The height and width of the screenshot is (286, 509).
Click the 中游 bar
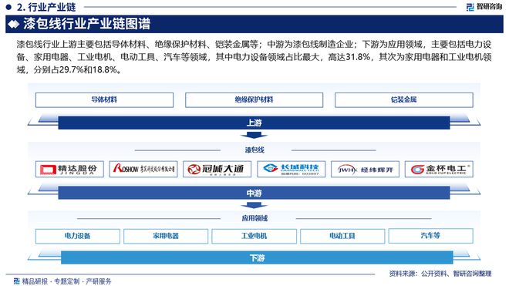pos(254,193)
